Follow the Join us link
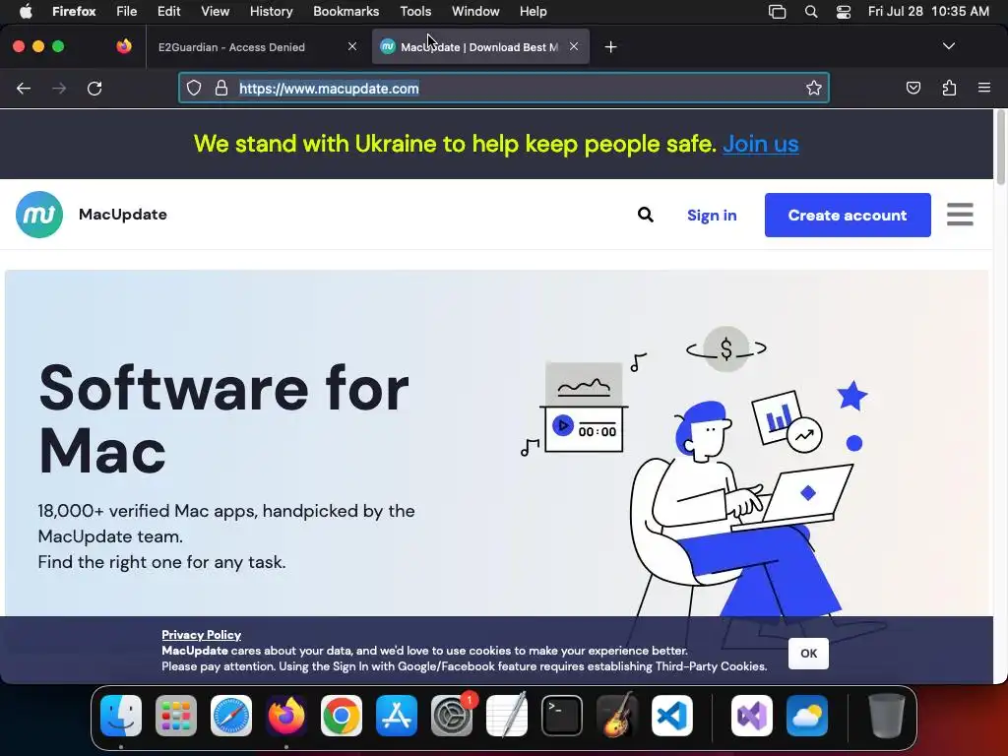The width and height of the screenshot is (1008, 756). point(761,144)
